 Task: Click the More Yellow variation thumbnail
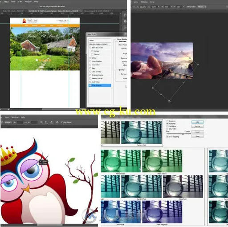point(162,161)
